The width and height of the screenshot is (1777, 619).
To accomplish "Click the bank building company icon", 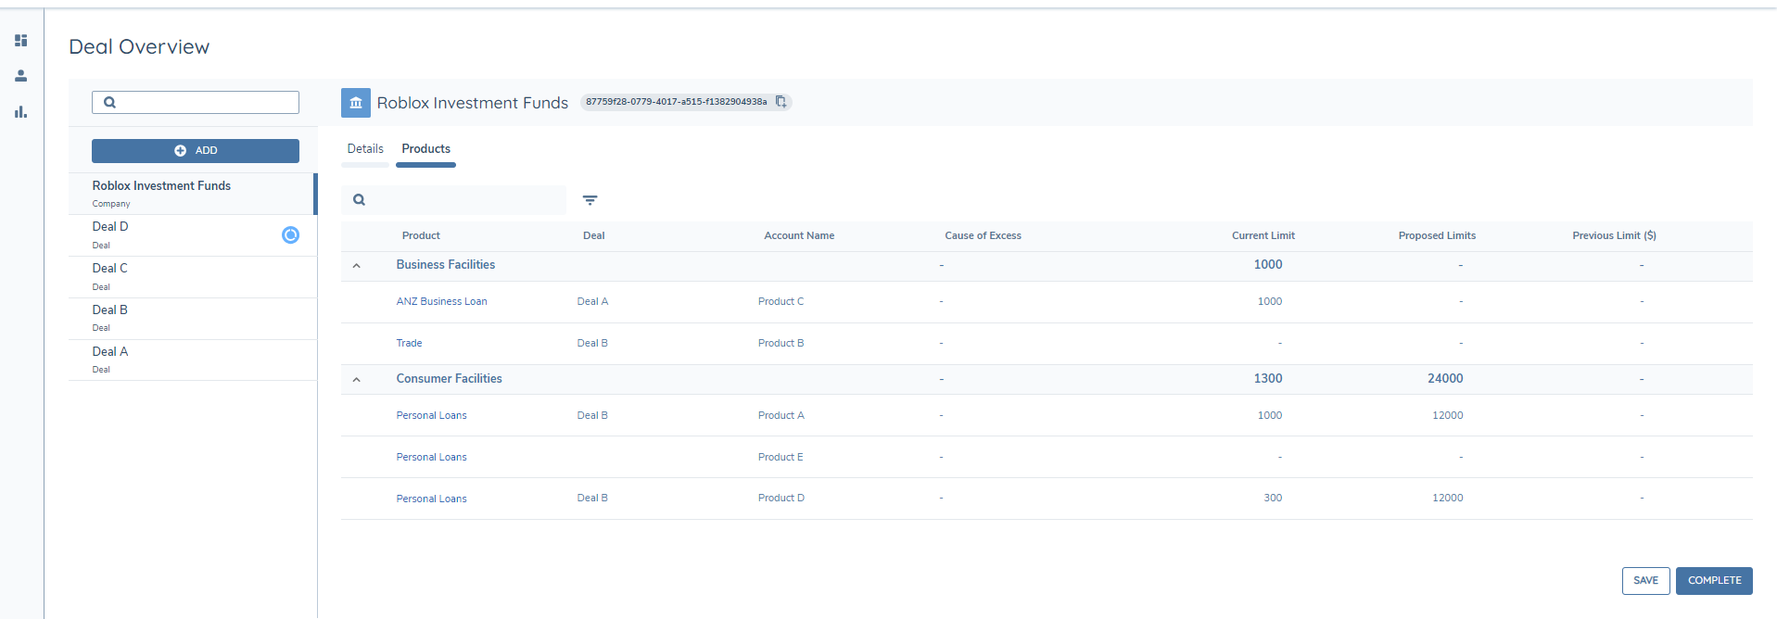I will [x=356, y=103].
